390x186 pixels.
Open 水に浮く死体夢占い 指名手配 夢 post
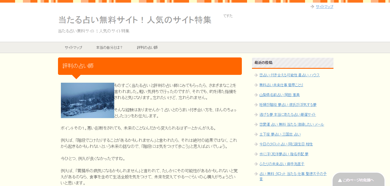(x=284, y=154)
